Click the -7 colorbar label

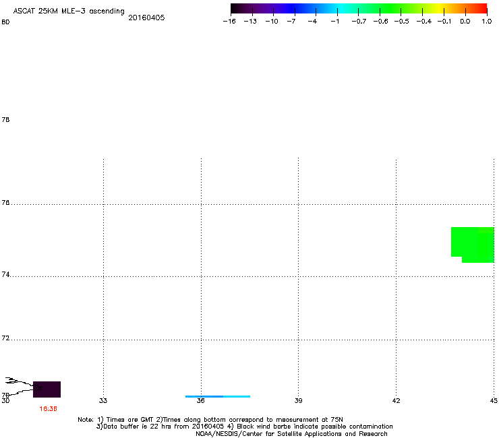291,22
